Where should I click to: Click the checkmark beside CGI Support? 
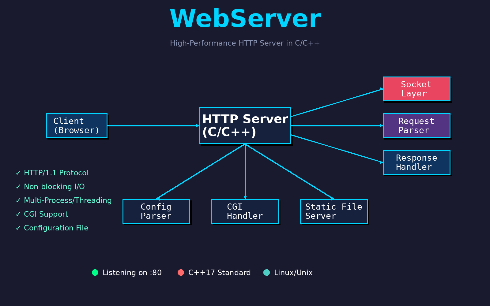18,215
